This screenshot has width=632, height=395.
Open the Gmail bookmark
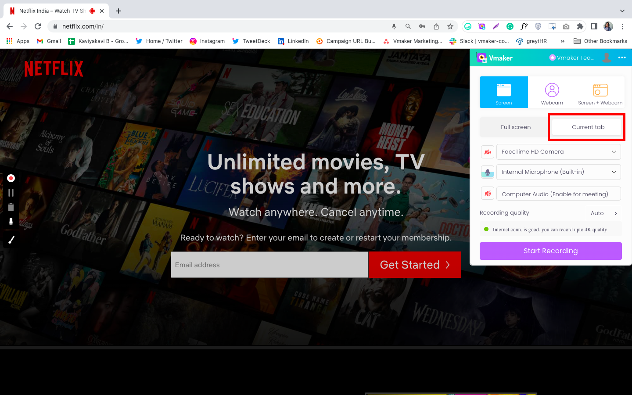(x=49, y=41)
